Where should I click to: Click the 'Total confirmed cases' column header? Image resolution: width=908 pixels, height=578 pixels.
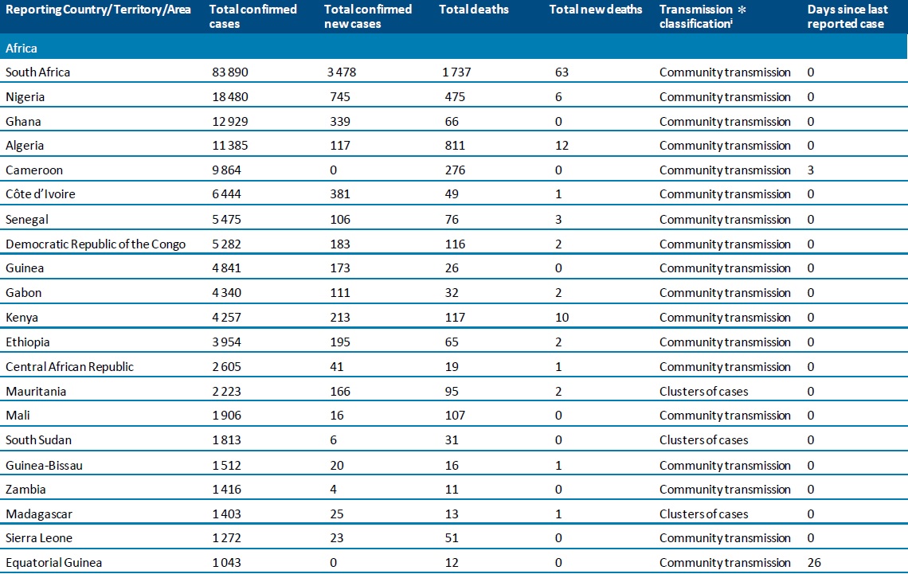tap(252, 17)
